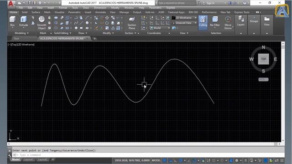
Task: Expand the Draw panel
Action: click(83, 33)
